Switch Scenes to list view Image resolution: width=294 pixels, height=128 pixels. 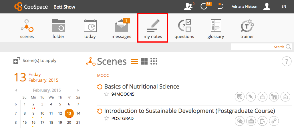[134, 61]
